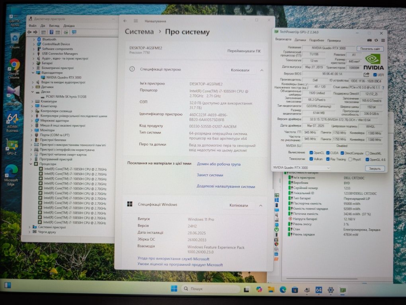Screen dimensions: 406x305
Task: Open the Файл menu in Device Manager
Action: click(x=33, y=25)
